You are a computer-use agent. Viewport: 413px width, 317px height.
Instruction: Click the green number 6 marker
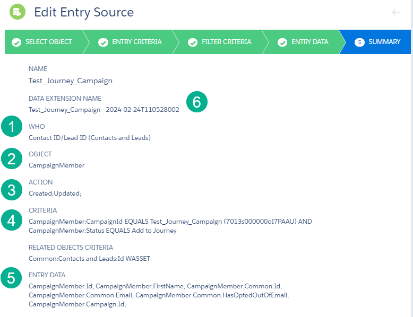(196, 102)
